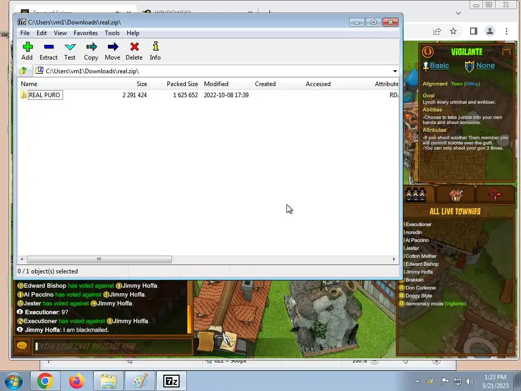The image size is (521, 391).
Task: Click the 7-Zip address path field
Action: [213, 71]
